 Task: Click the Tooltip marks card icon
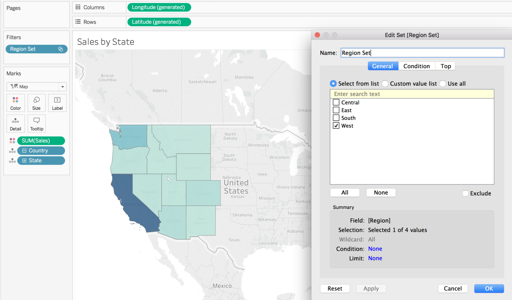tap(36, 123)
